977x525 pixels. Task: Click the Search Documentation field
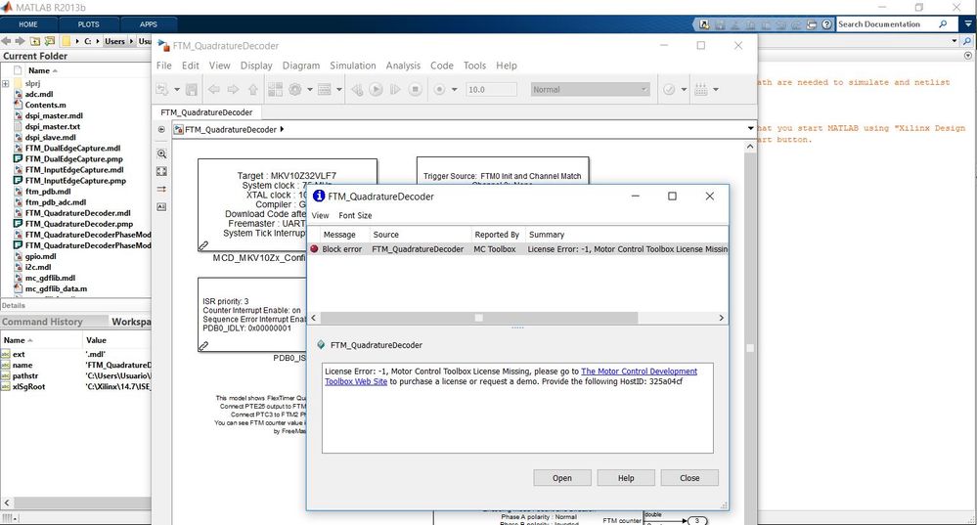[887, 24]
